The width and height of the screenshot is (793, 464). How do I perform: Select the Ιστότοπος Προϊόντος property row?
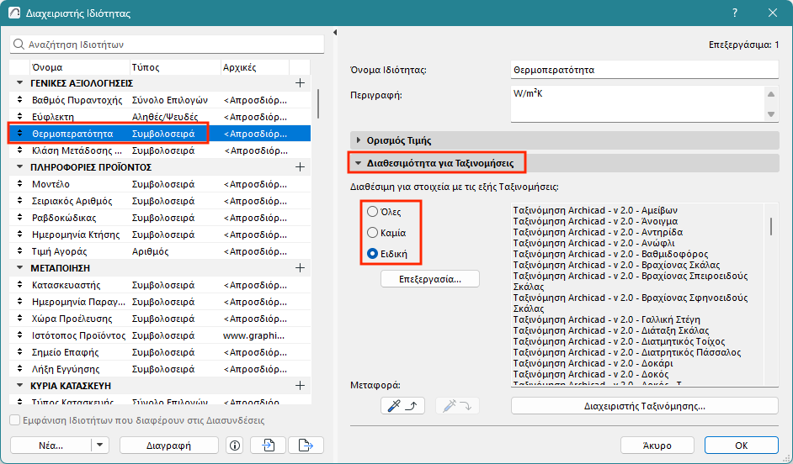(160, 335)
